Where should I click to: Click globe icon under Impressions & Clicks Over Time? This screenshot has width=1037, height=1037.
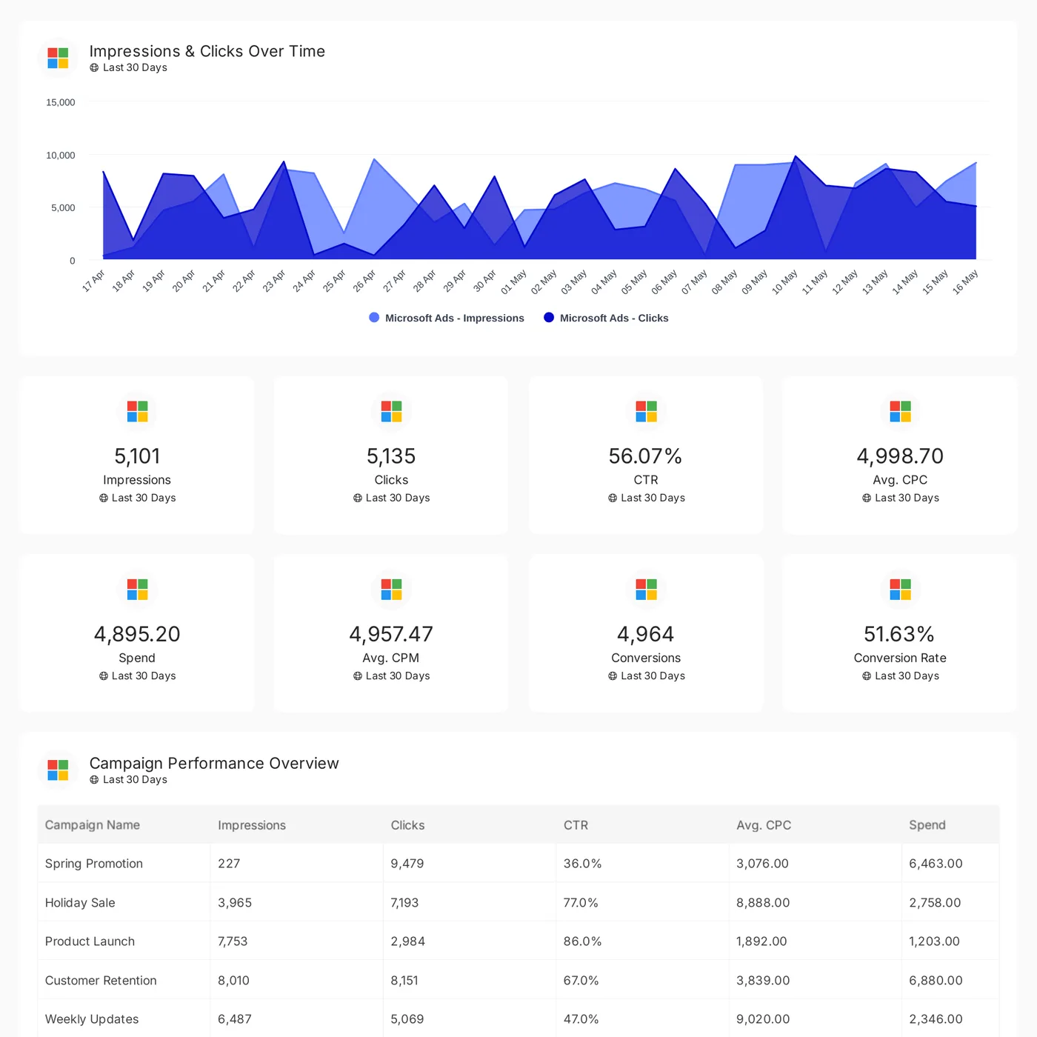[94, 67]
